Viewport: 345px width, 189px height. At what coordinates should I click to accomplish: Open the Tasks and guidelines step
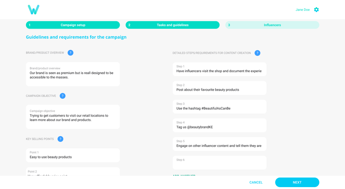pos(172,25)
